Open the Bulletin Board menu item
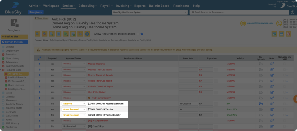The height and width of the screenshot is (131, 297). pos(159,6)
